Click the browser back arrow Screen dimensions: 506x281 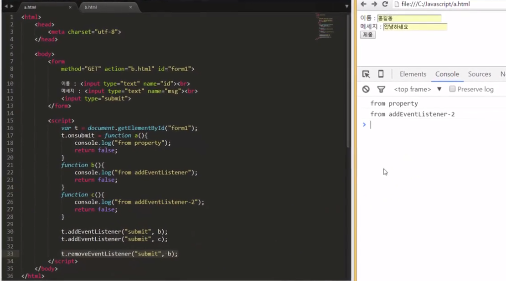click(363, 4)
